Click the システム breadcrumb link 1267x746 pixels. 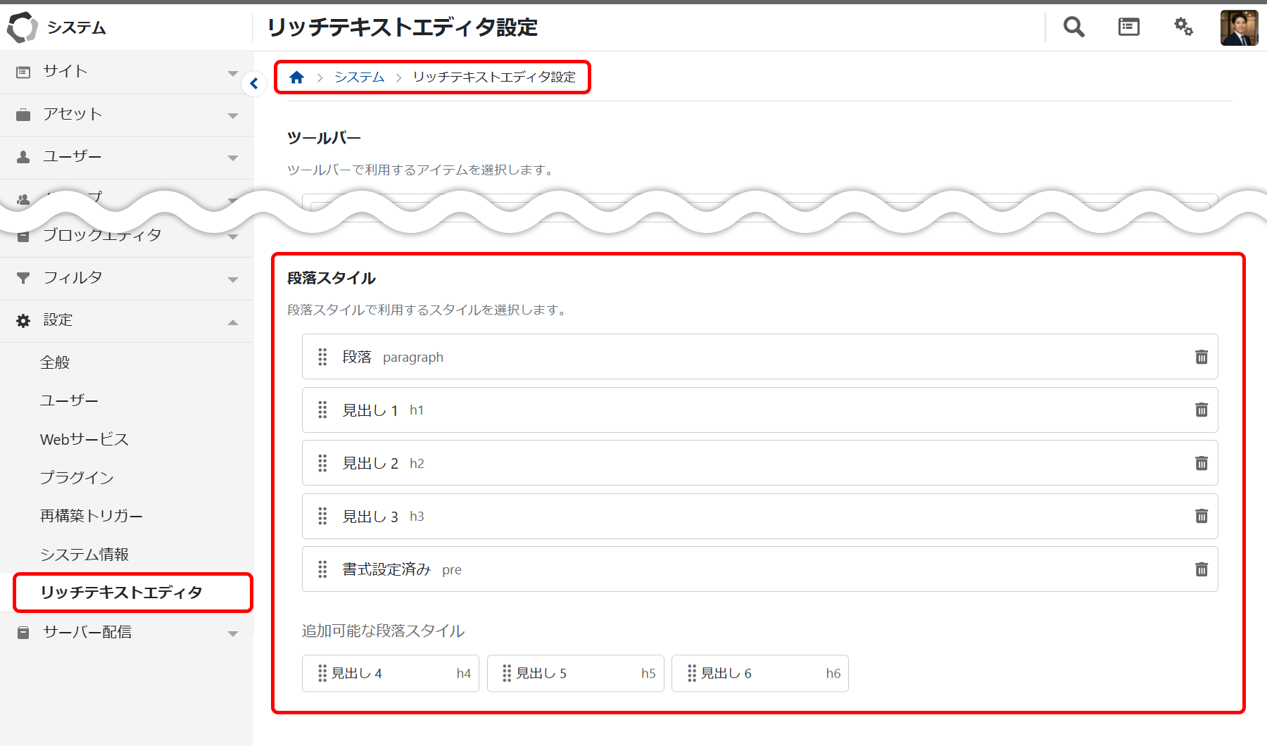tap(359, 77)
